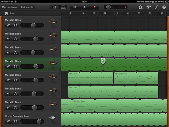Solo the highlighted Metallic Bass track
Viewport: 169px width, 127px height.
[15, 66]
